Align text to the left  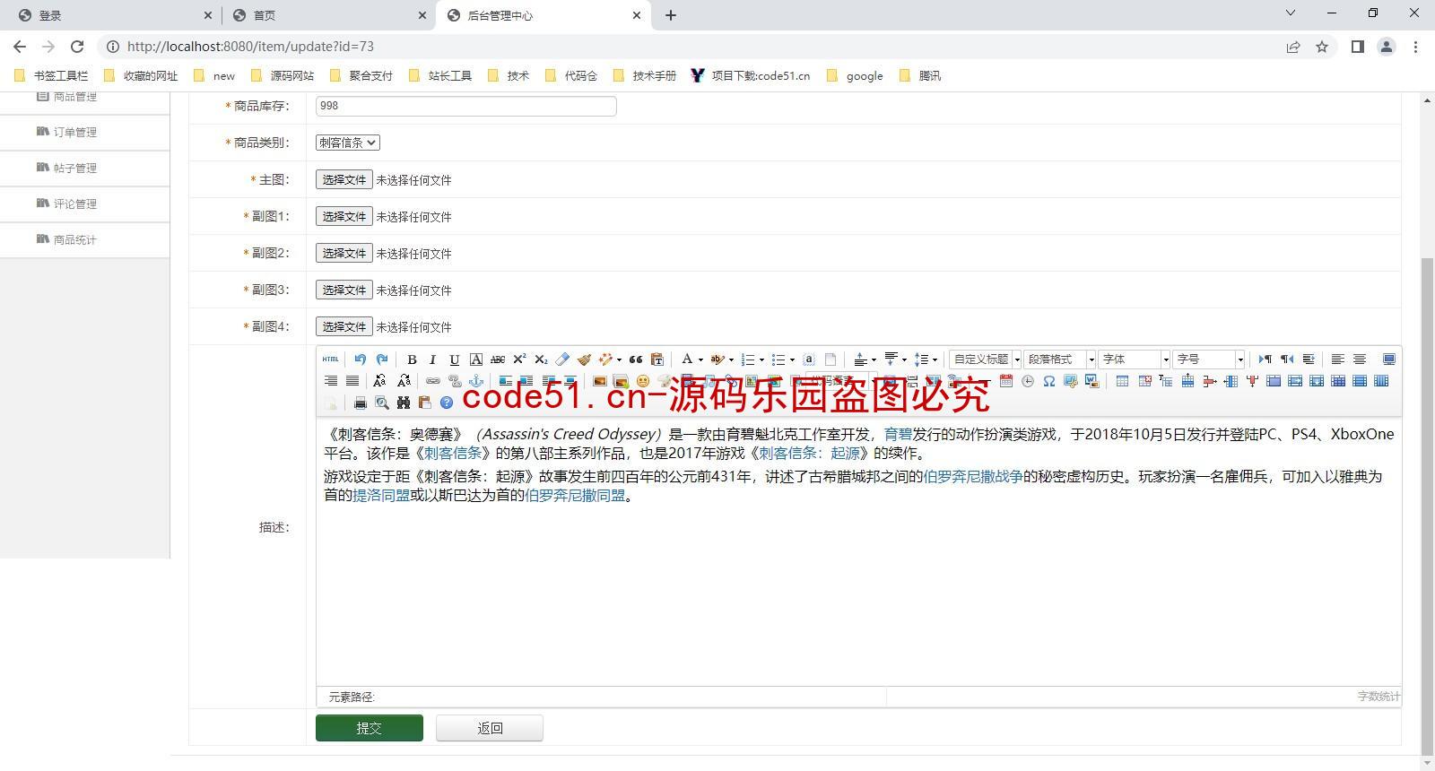point(1337,360)
